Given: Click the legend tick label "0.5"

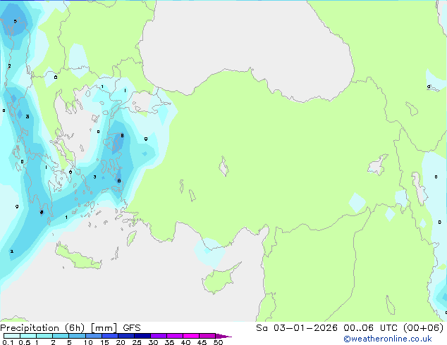Looking at the screenshot, I should tap(25, 342).
